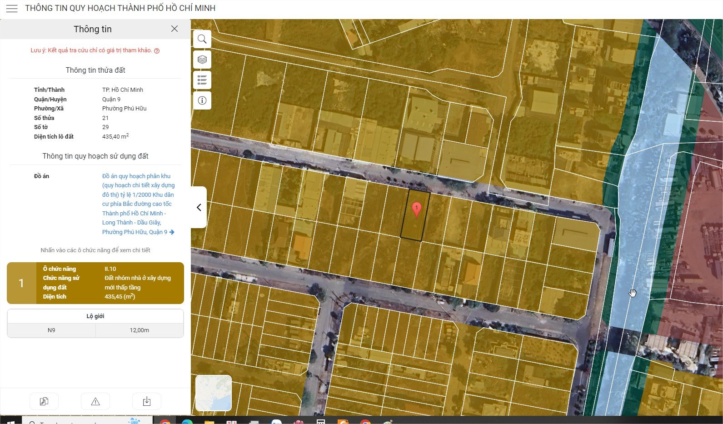This screenshot has width=723, height=424.
Task: Open the map layers tool
Action: click(202, 60)
